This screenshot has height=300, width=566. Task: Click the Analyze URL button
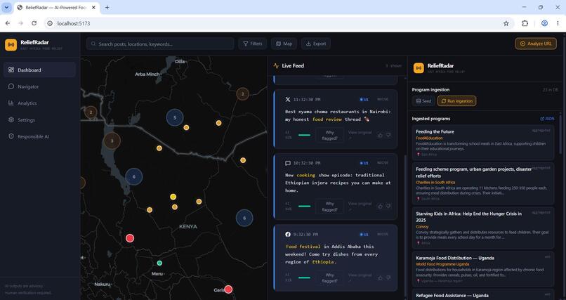(x=536, y=44)
